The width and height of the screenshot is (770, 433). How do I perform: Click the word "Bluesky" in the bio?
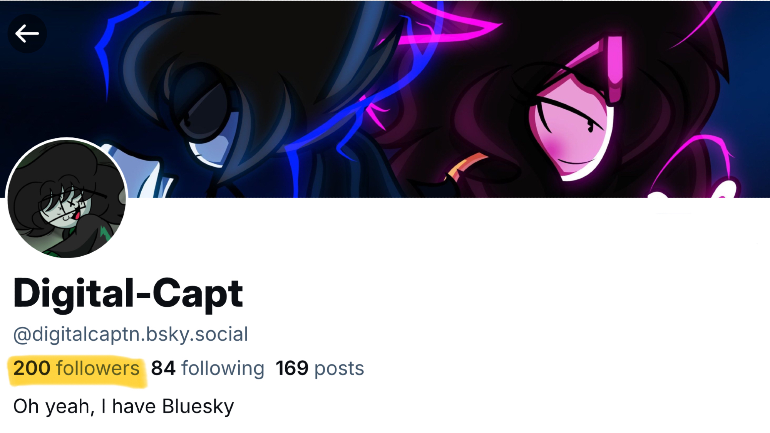pyautogui.click(x=198, y=407)
